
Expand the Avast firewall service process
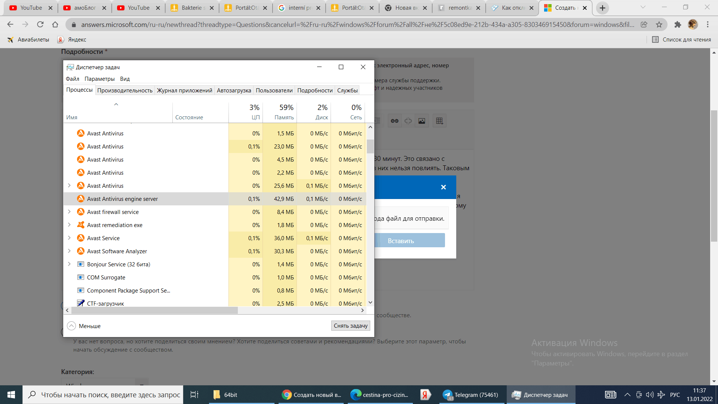[x=69, y=212]
